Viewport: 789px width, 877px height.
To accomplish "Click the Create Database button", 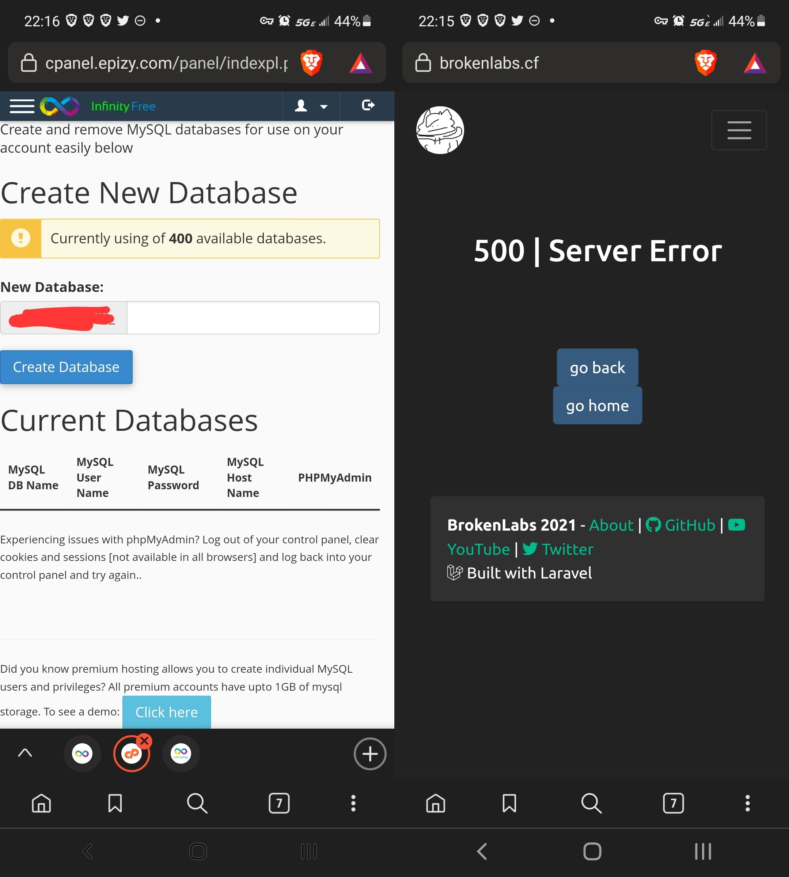I will [x=66, y=367].
